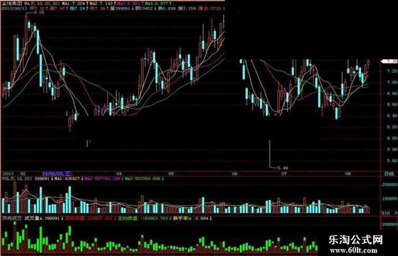Click the 5.60 price axis label

point(392,161)
